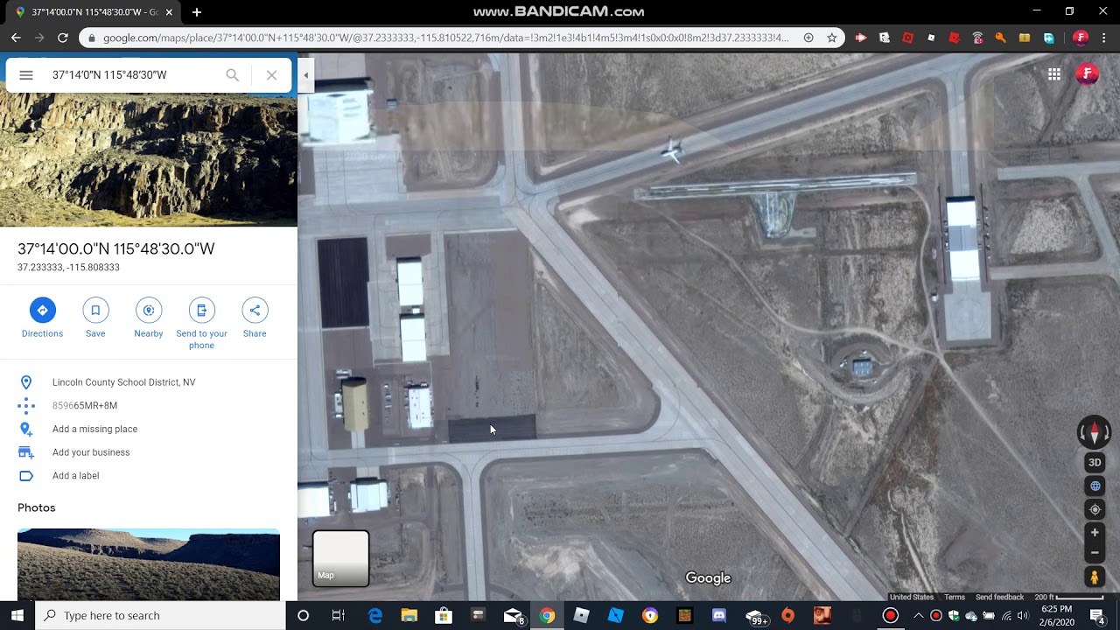Click the taskbar search box
This screenshot has height=630, width=1120.
(x=161, y=616)
